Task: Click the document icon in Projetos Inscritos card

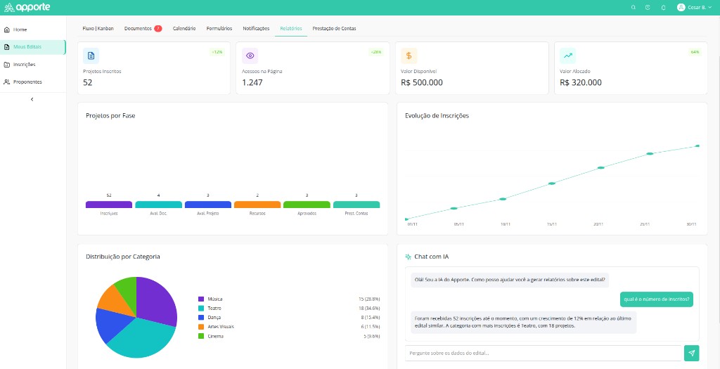Action: pos(91,56)
